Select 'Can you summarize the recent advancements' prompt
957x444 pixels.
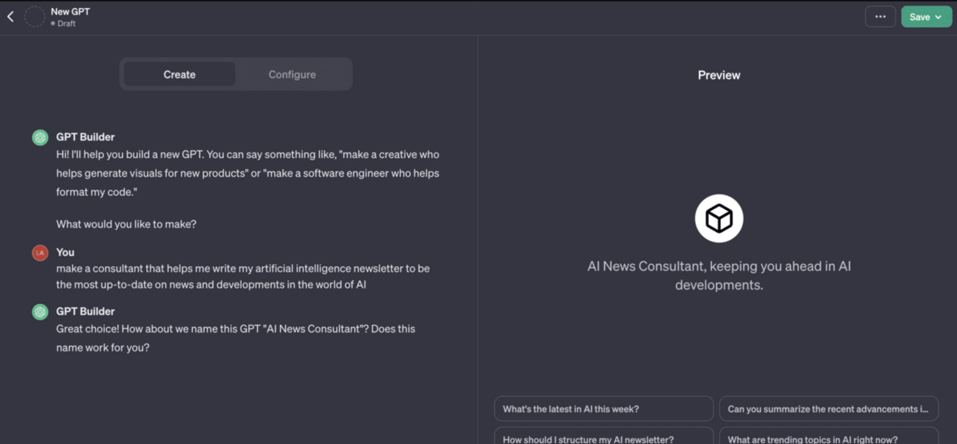[x=829, y=409]
